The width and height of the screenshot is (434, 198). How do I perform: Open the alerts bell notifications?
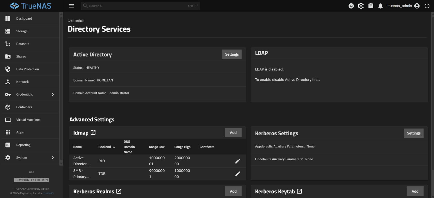click(380, 6)
